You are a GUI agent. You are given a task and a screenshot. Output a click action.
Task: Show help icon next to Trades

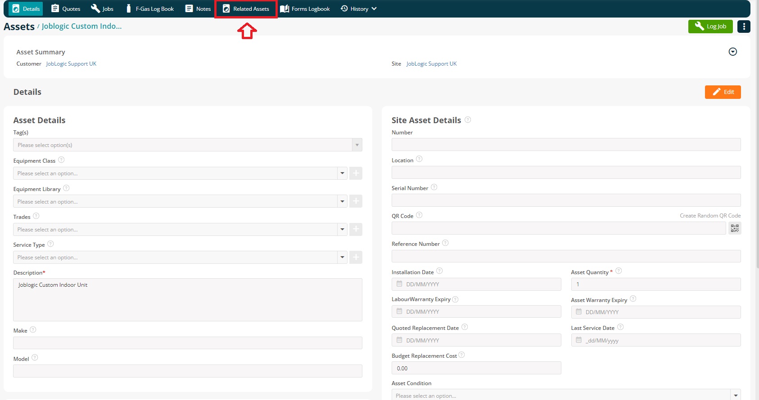point(36,216)
